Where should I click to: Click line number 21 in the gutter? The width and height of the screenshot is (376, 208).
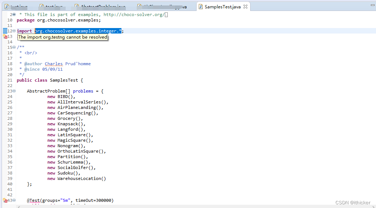point(9,80)
